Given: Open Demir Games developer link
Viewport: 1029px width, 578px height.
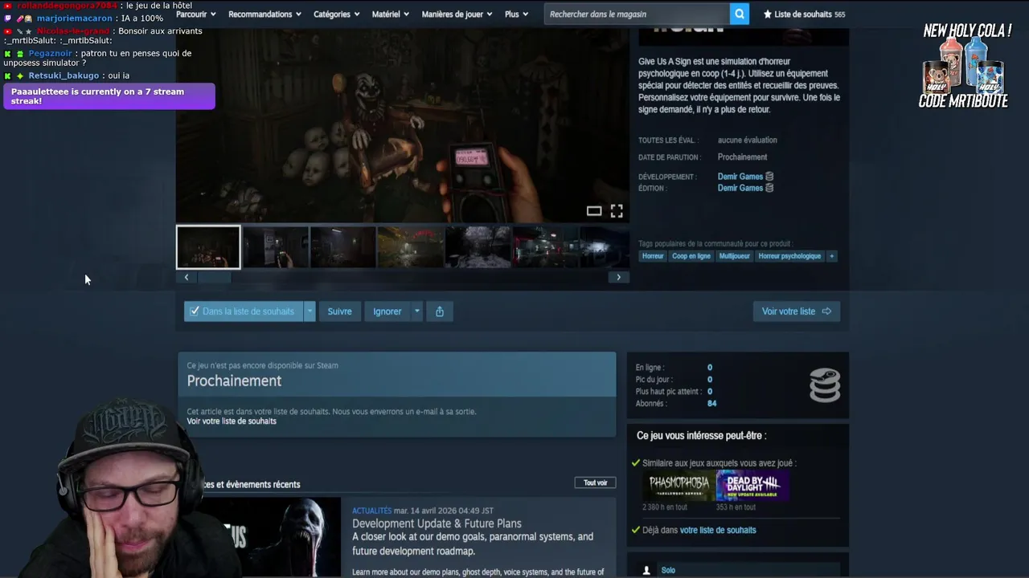Looking at the screenshot, I should click(x=740, y=177).
